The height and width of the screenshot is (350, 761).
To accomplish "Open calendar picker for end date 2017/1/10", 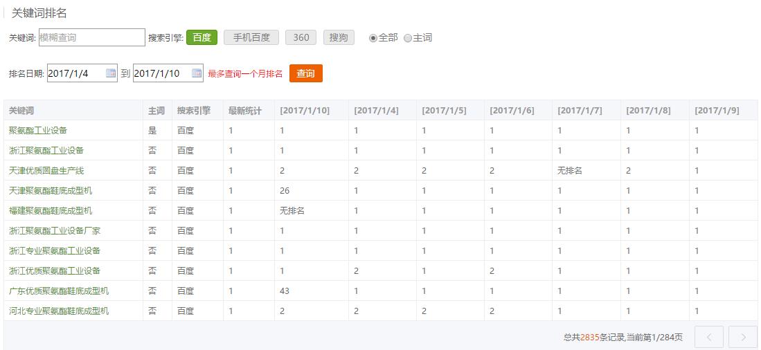I will [x=197, y=73].
